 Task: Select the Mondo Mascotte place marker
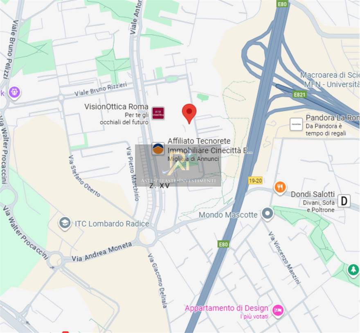[x=268, y=214]
